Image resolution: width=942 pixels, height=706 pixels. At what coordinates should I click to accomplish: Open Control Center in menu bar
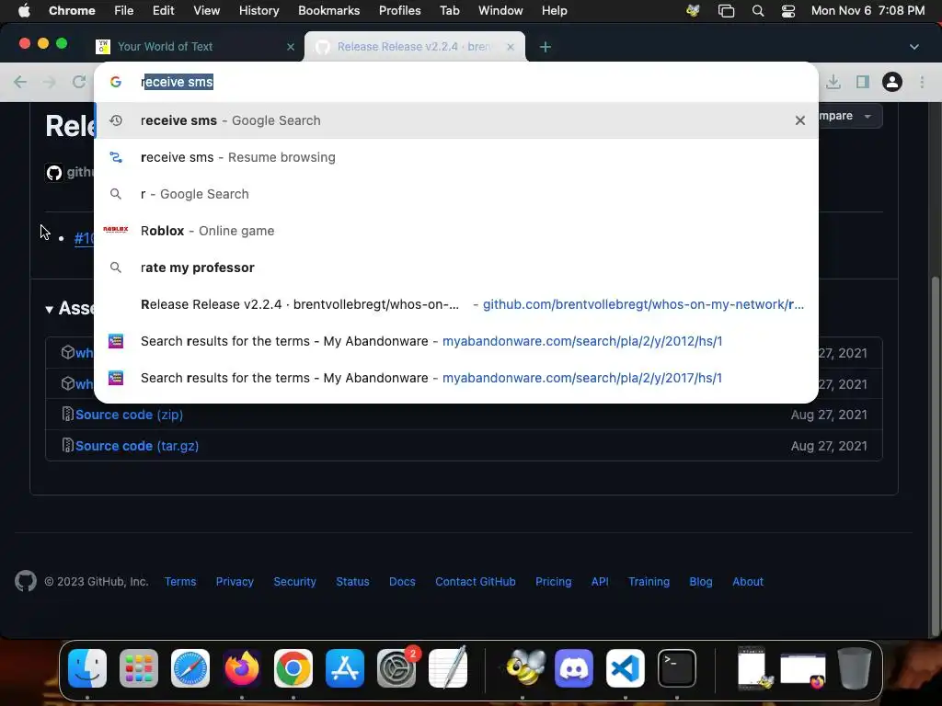coord(788,11)
